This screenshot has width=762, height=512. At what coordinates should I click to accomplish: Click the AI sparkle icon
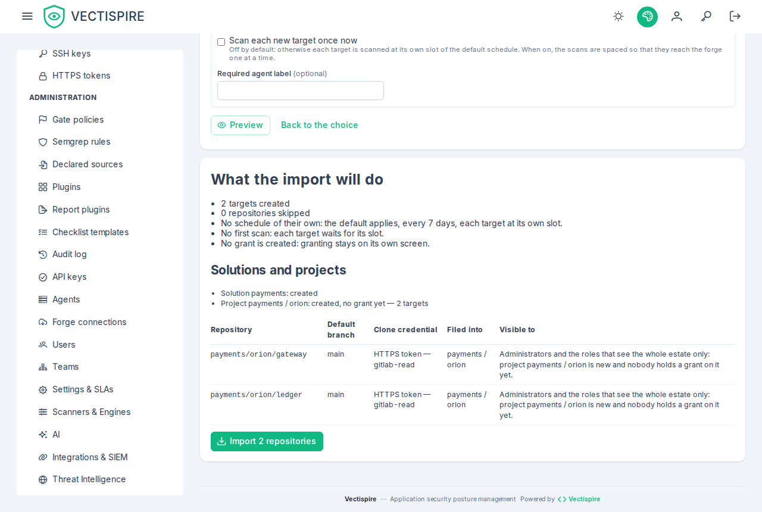(x=43, y=435)
